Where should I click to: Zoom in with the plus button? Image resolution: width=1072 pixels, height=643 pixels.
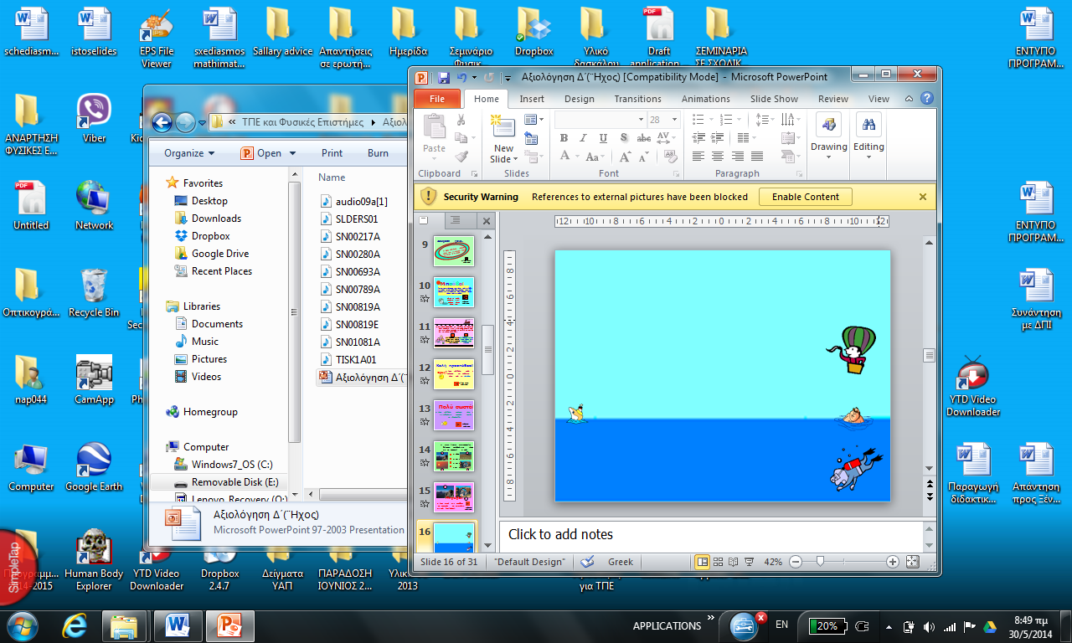coord(893,562)
